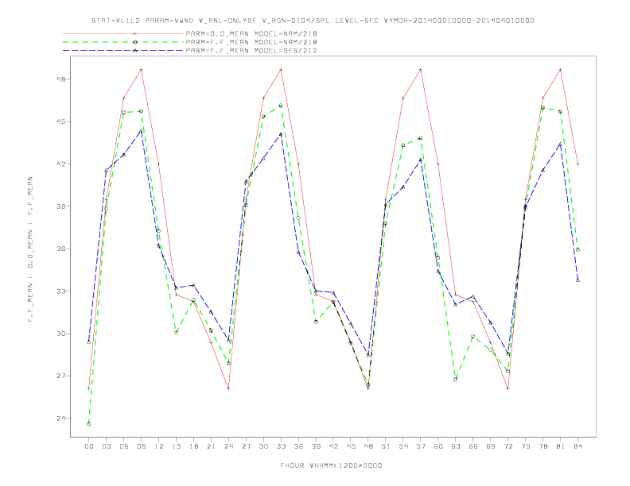Click the x-axis tick label 69
The image size is (630, 486).
coord(491,446)
